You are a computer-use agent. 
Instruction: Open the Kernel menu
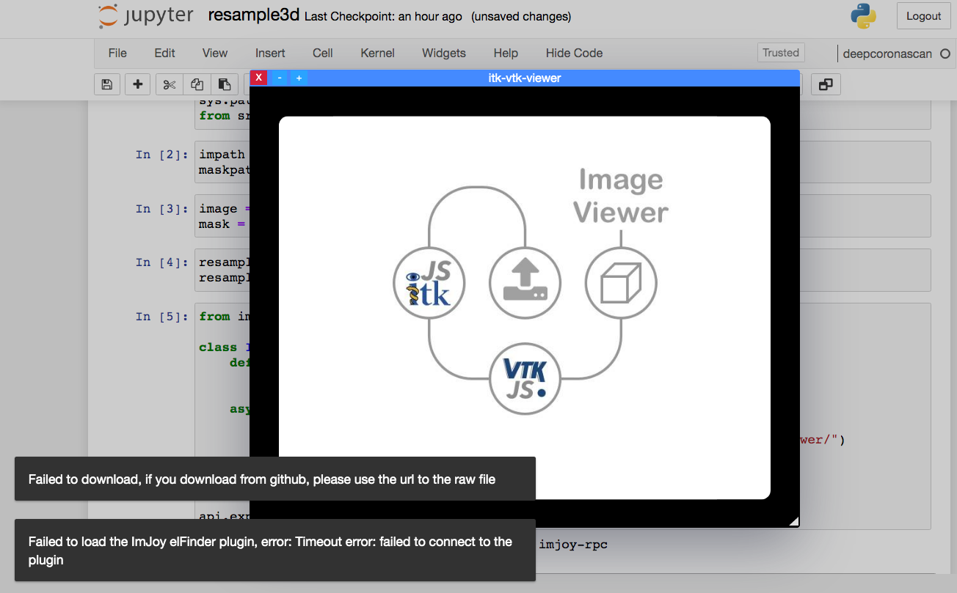378,53
